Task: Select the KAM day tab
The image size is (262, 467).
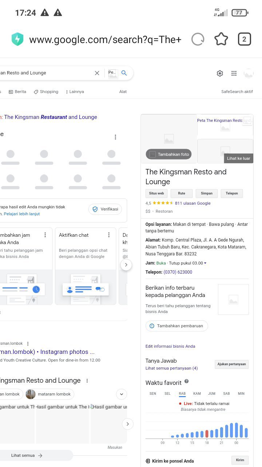Action: point(197,394)
